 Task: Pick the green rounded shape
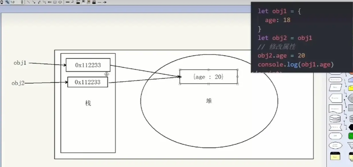(x=351, y=136)
